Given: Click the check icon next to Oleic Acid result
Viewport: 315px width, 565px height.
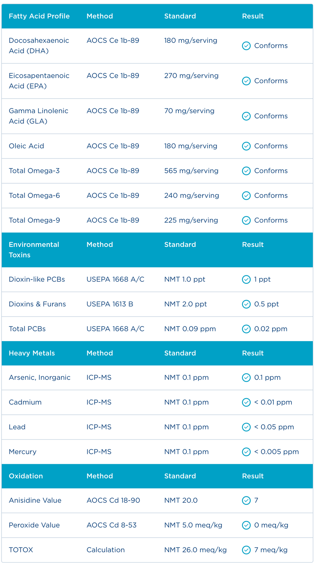Looking at the screenshot, I should (246, 146).
